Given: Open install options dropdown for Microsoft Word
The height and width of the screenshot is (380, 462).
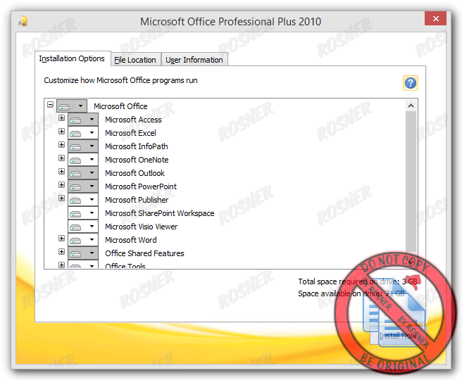Looking at the screenshot, I should coord(83,240).
